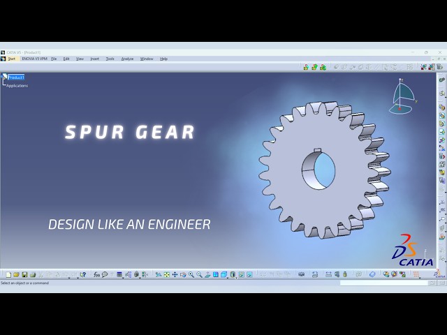This screenshot has width=447, height=335.
Task: Click the What's This help icon
Action: pyautogui.click(x=83, y=274)
